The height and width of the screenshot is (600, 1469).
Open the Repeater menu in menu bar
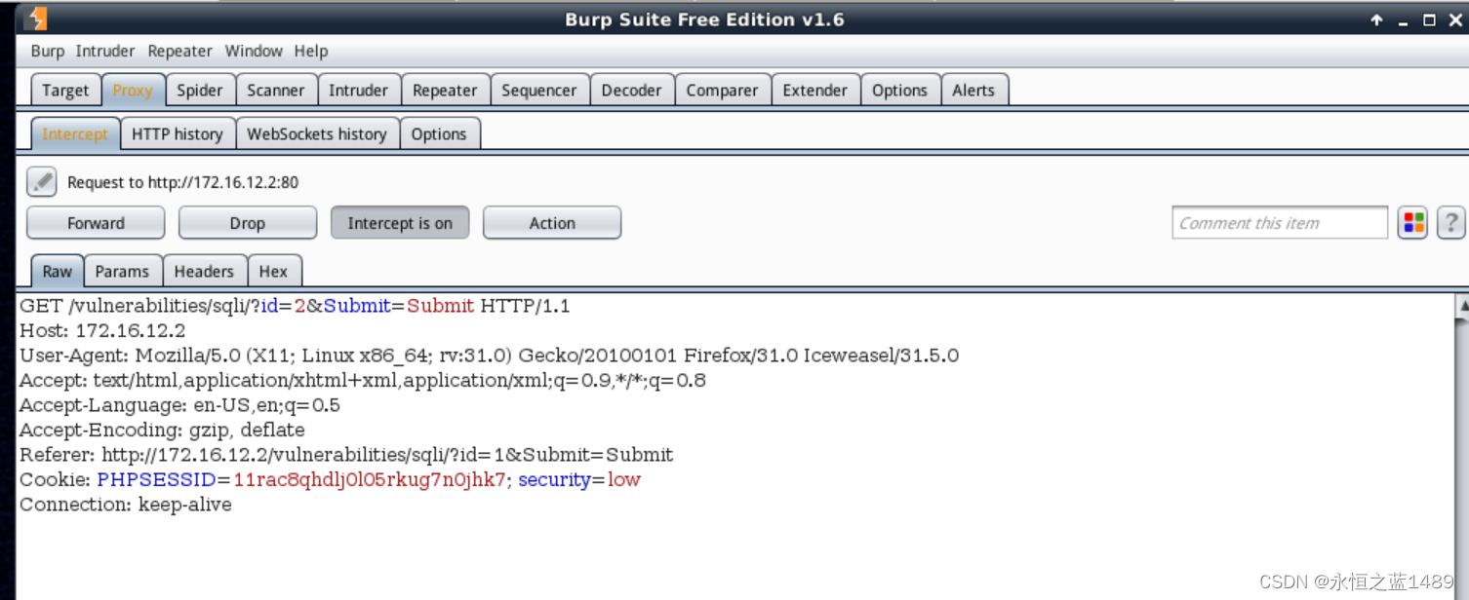tap(179, 52)
